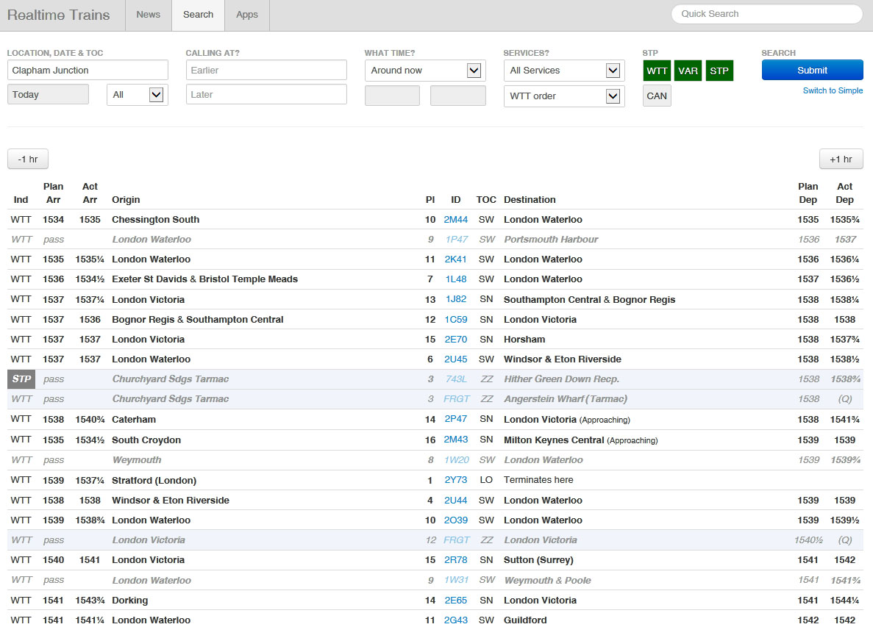Screen dimensions: 873x627
Task: Open train 2O39 details
Action: (455, 520)
